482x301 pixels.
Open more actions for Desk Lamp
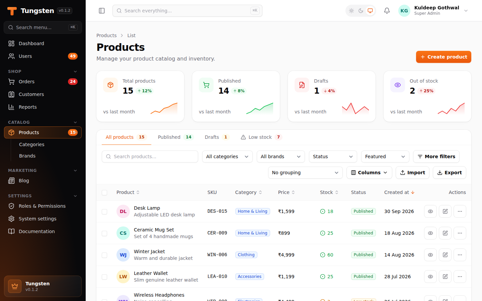tap(460, 211)
